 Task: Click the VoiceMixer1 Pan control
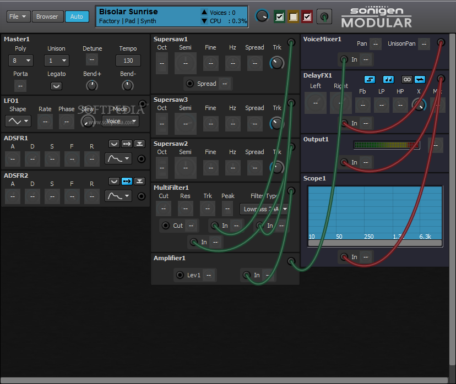click(376, 44)
